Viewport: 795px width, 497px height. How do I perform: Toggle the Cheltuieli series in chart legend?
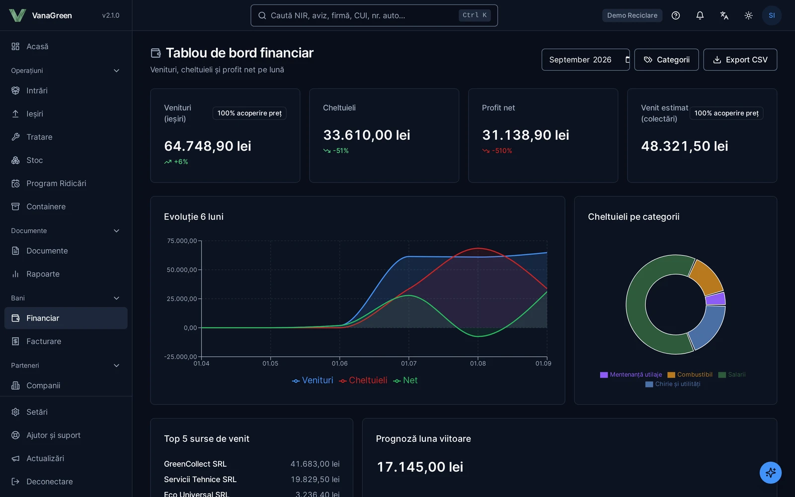(x=363, y=380)
